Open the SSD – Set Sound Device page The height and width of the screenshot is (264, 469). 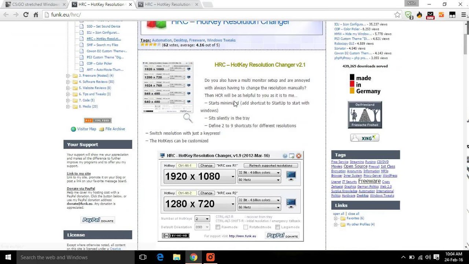coord(103,26)
